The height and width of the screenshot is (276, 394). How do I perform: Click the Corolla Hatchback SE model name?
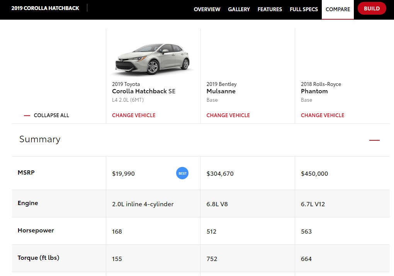pyautogui.click(x=144, y=91)
